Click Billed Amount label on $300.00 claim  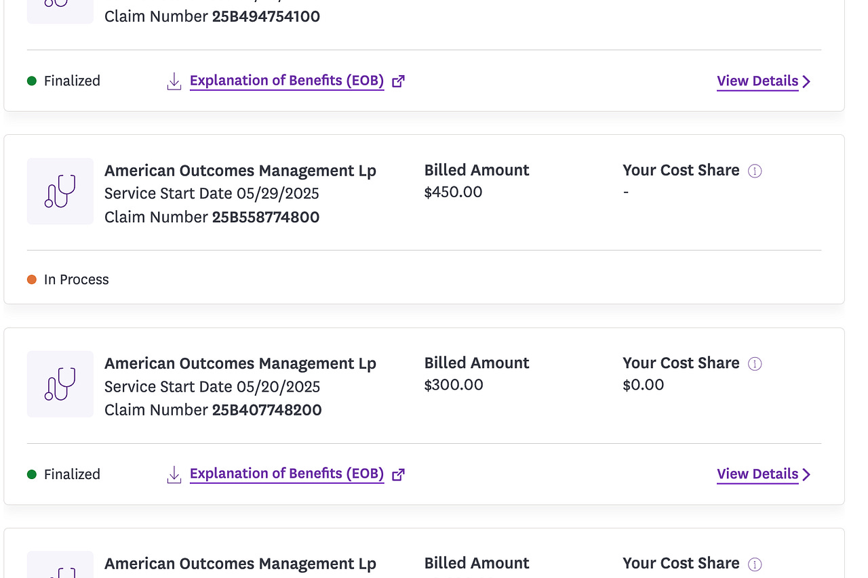point(477,363)
